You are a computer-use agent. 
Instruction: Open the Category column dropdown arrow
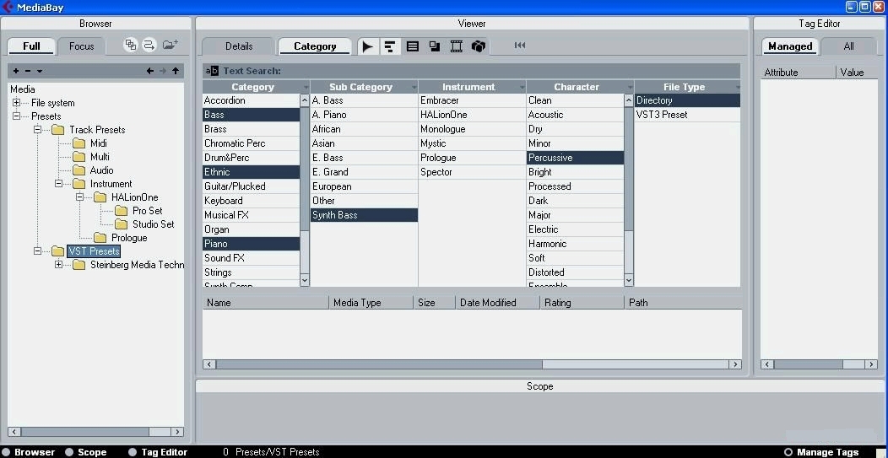pos(306,87)
